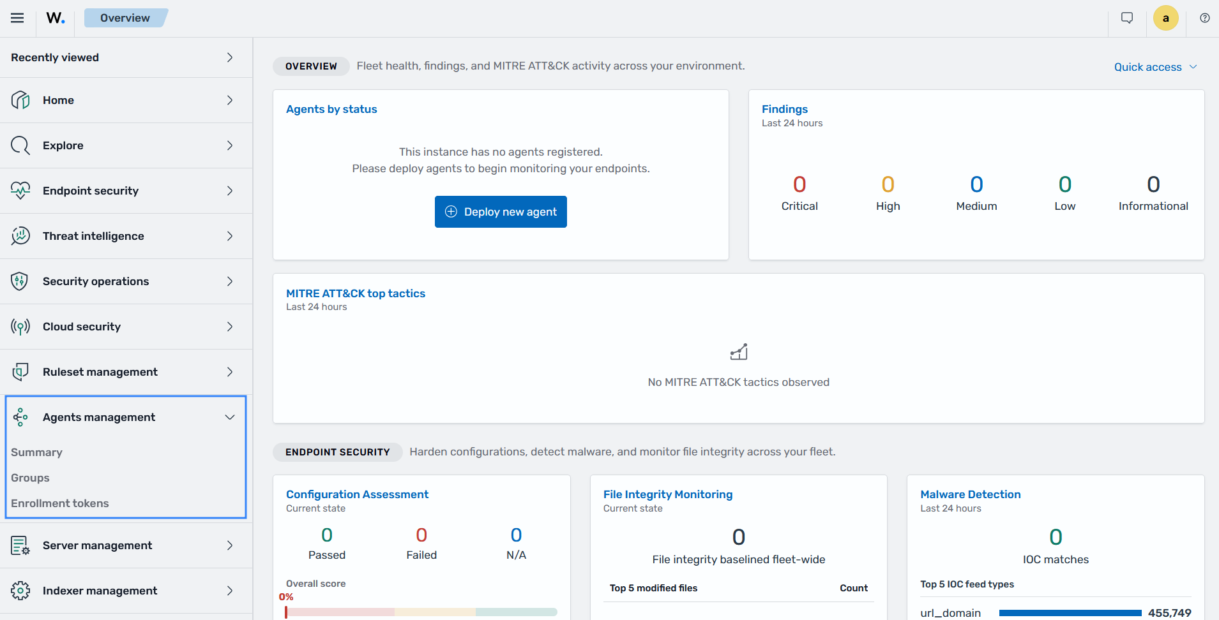Click the Security operations shield icon
The width and height of the screenshot is (1219, 620).
click(20, 281)
